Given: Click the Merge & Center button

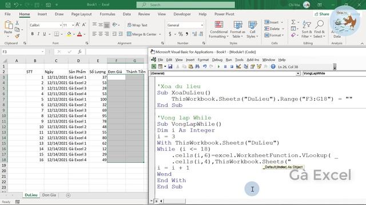Looking at the screenshot, I should [x=142, y=34].
